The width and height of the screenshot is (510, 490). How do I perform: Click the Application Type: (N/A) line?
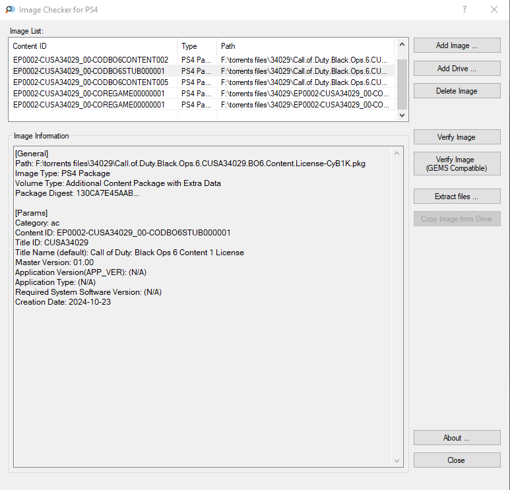[55, 282]
